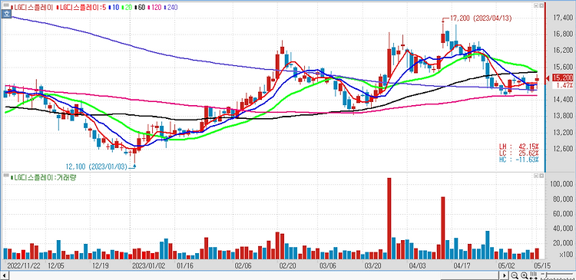Select the LG디스플레이 candlestick legend label
The width and height of the screenshot is (576, 280).
click(x=33, y=7)
